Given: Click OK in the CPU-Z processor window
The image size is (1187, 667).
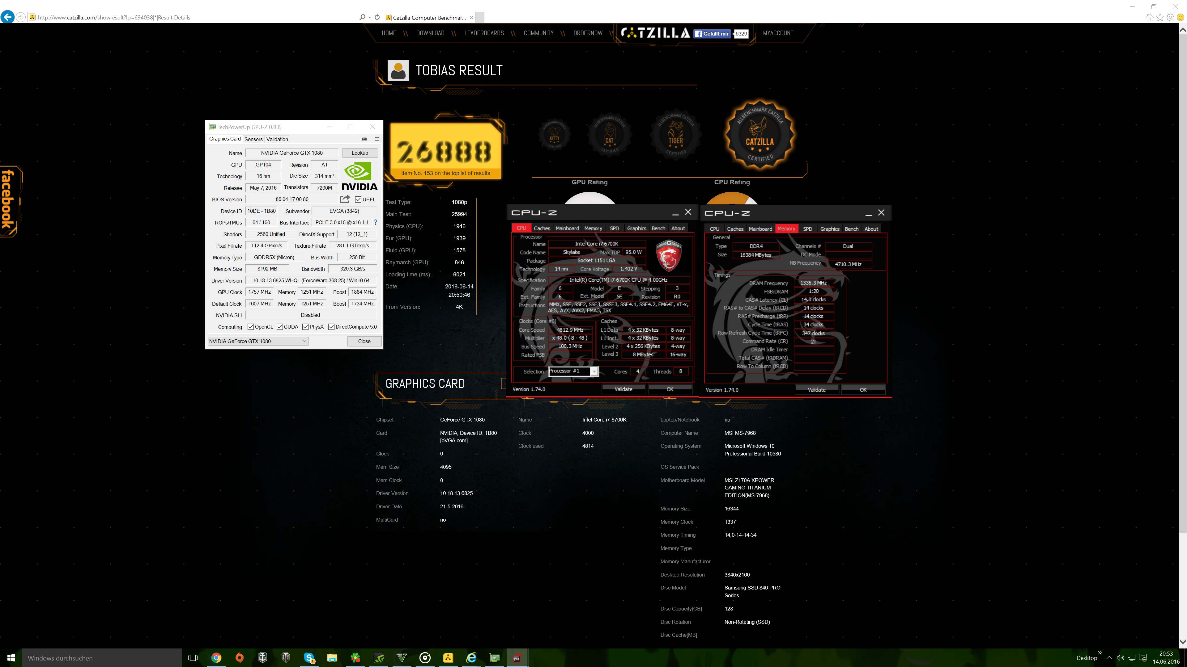Looking at the screenshot, I should coord(670,389).
